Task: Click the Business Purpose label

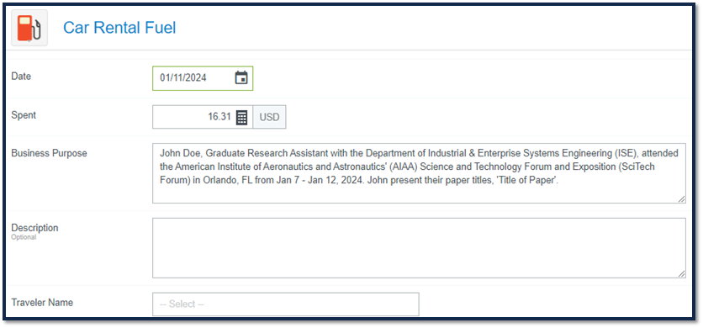Action: click(50, 153)
